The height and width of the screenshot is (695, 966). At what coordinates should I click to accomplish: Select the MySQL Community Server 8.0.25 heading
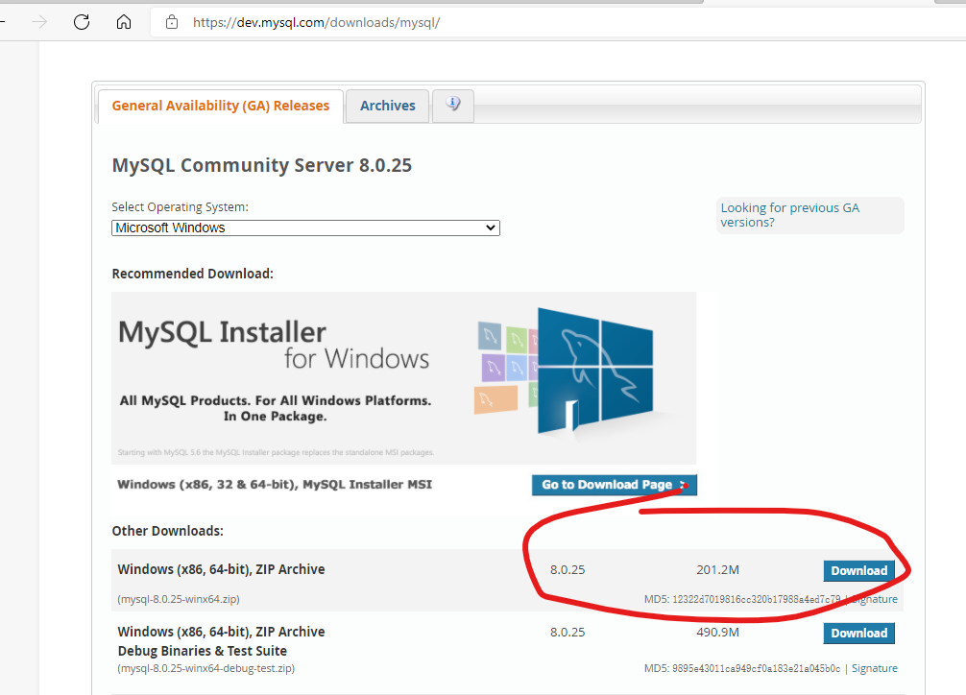(x=262, y=165)
